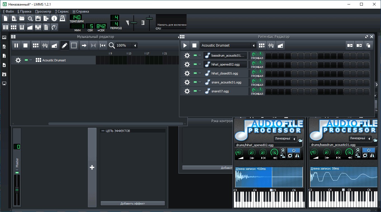Click the Export project toolbar icon

pos(46,19)
